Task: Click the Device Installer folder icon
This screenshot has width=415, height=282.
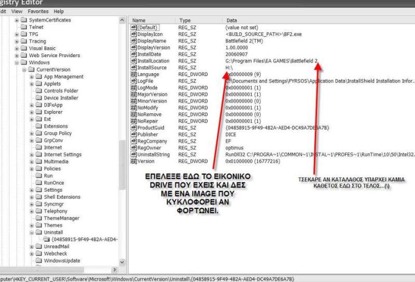Action: (x=38, y=98)
